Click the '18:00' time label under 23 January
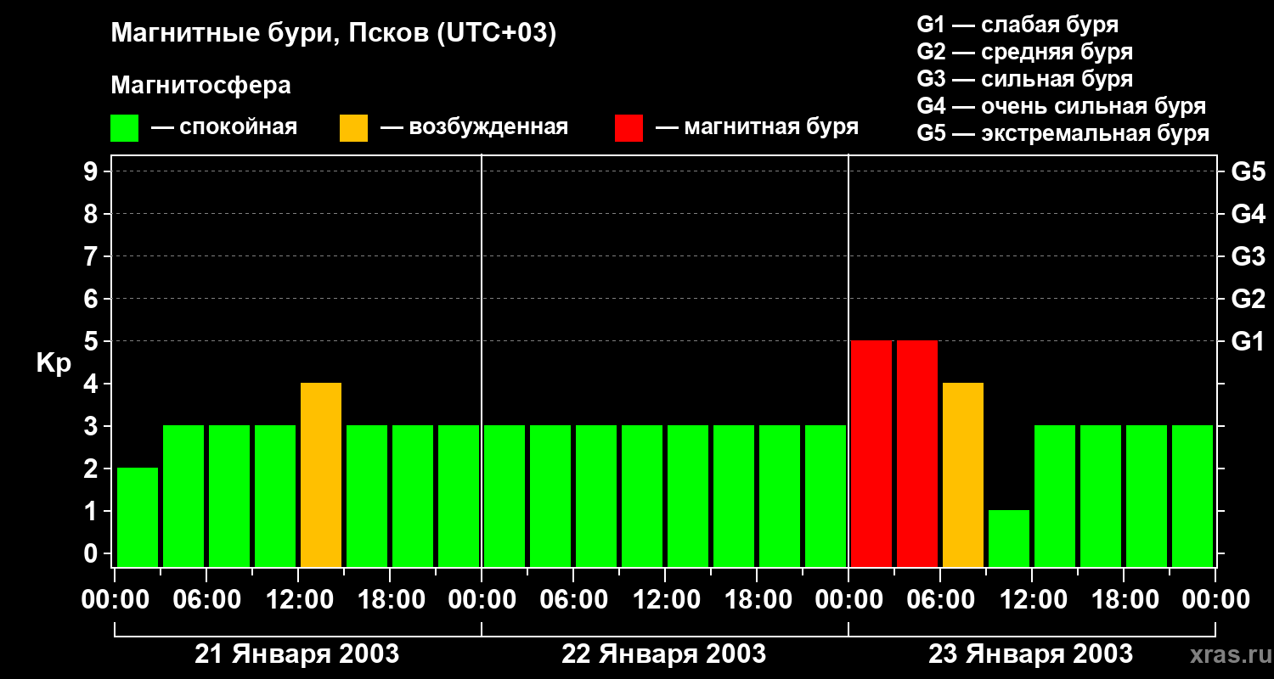 [x=1124, y=600]
